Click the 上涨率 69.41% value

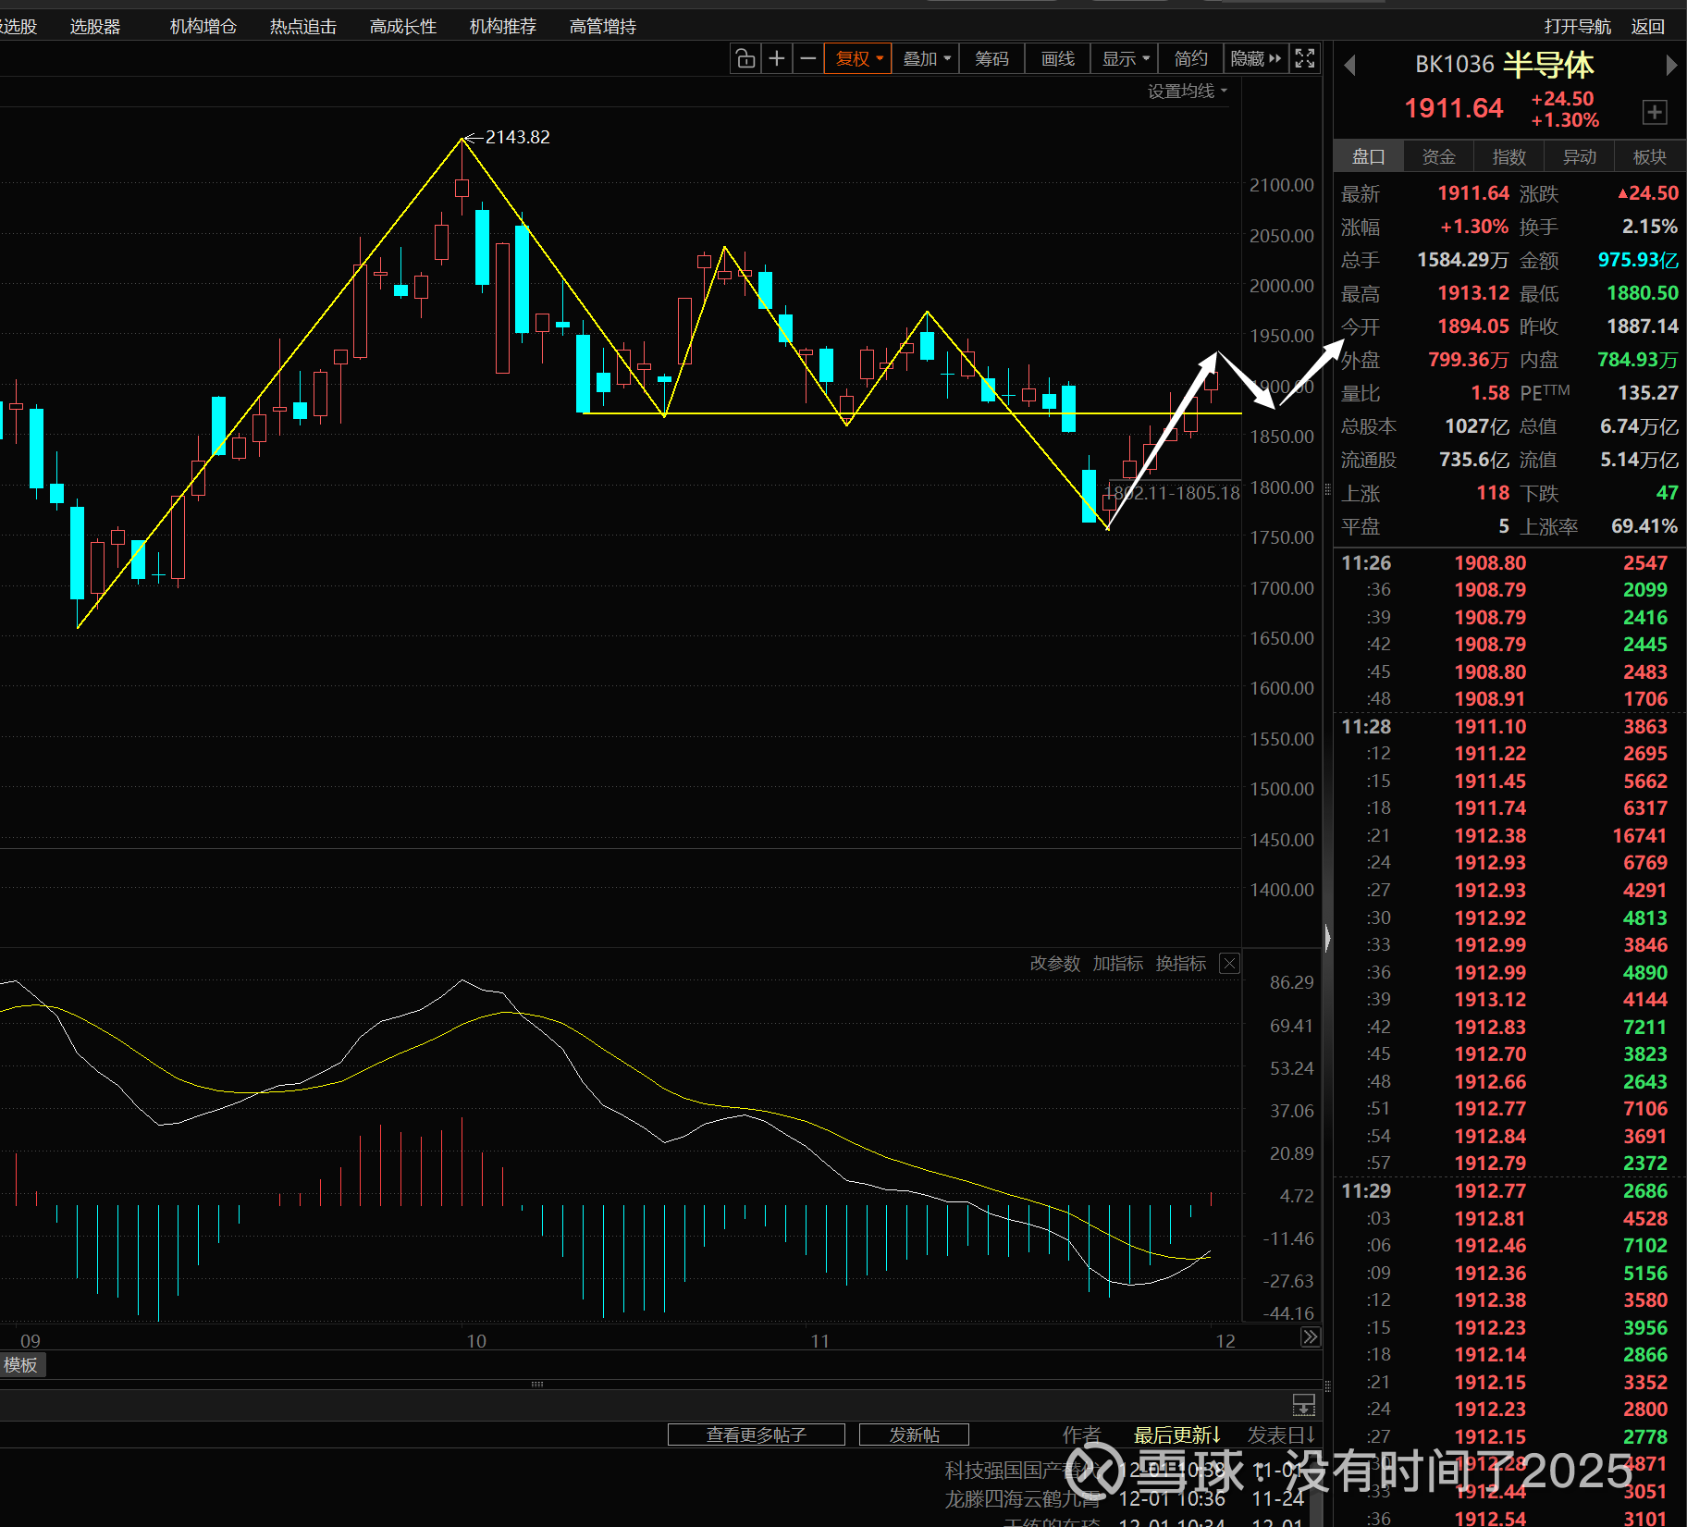1644,526
